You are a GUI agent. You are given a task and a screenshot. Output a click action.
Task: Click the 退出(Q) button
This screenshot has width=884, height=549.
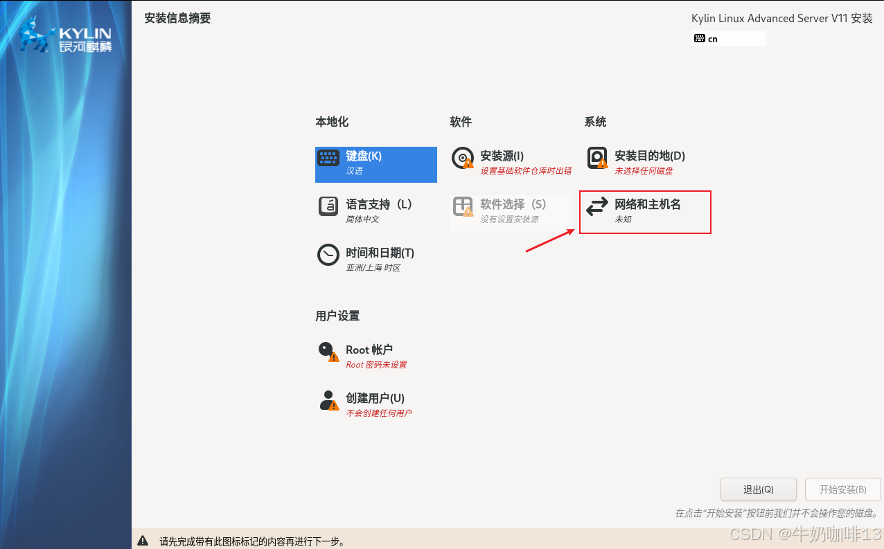tap(759, 489)
